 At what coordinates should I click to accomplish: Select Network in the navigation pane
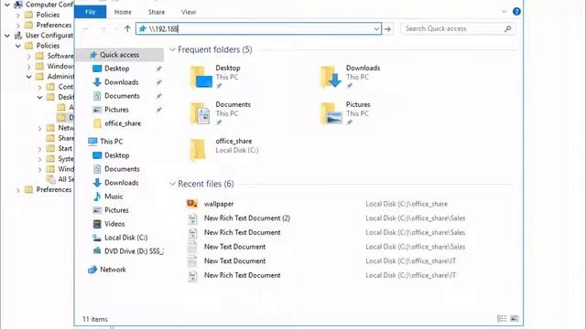coord(113,270)
